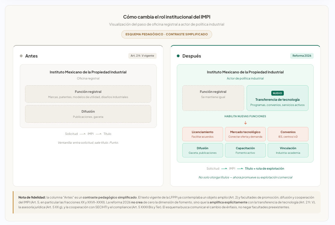Select the gray dot beside 'Antes'
Viewport: 335px width, 225px height.
click(21, 56)
